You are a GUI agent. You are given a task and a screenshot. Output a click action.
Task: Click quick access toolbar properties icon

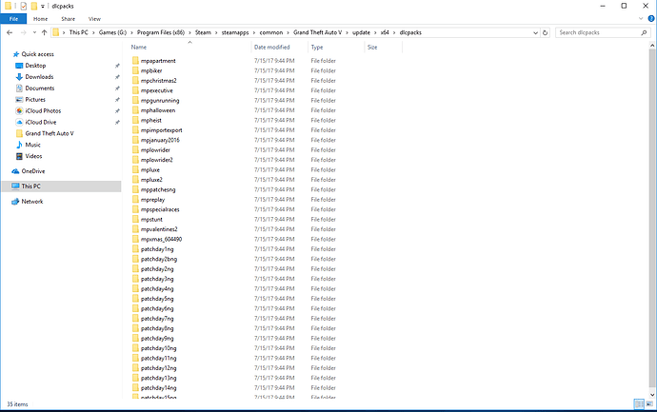pos(24,6)
